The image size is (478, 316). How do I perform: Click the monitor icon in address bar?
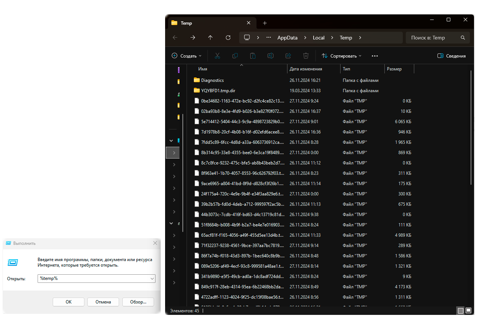(247, 38)
